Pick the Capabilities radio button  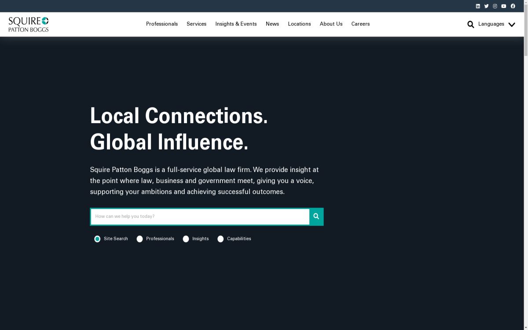coord(220,239)
